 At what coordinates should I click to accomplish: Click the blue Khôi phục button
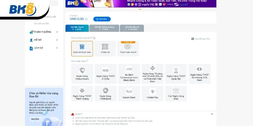pos(102,19)
